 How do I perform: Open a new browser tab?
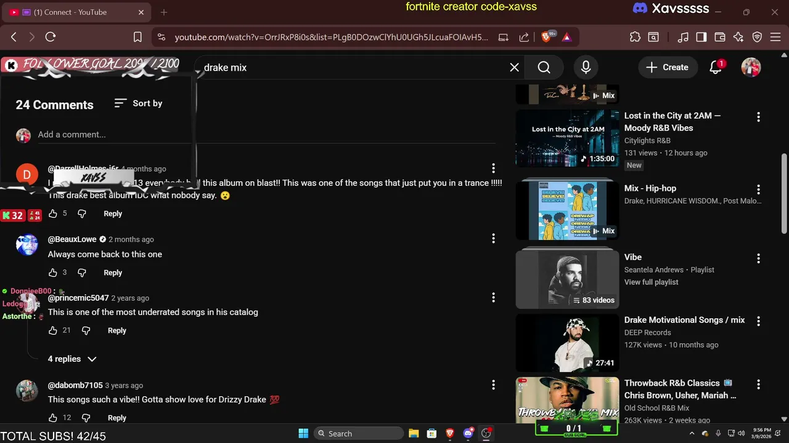[x=164, y=12]
